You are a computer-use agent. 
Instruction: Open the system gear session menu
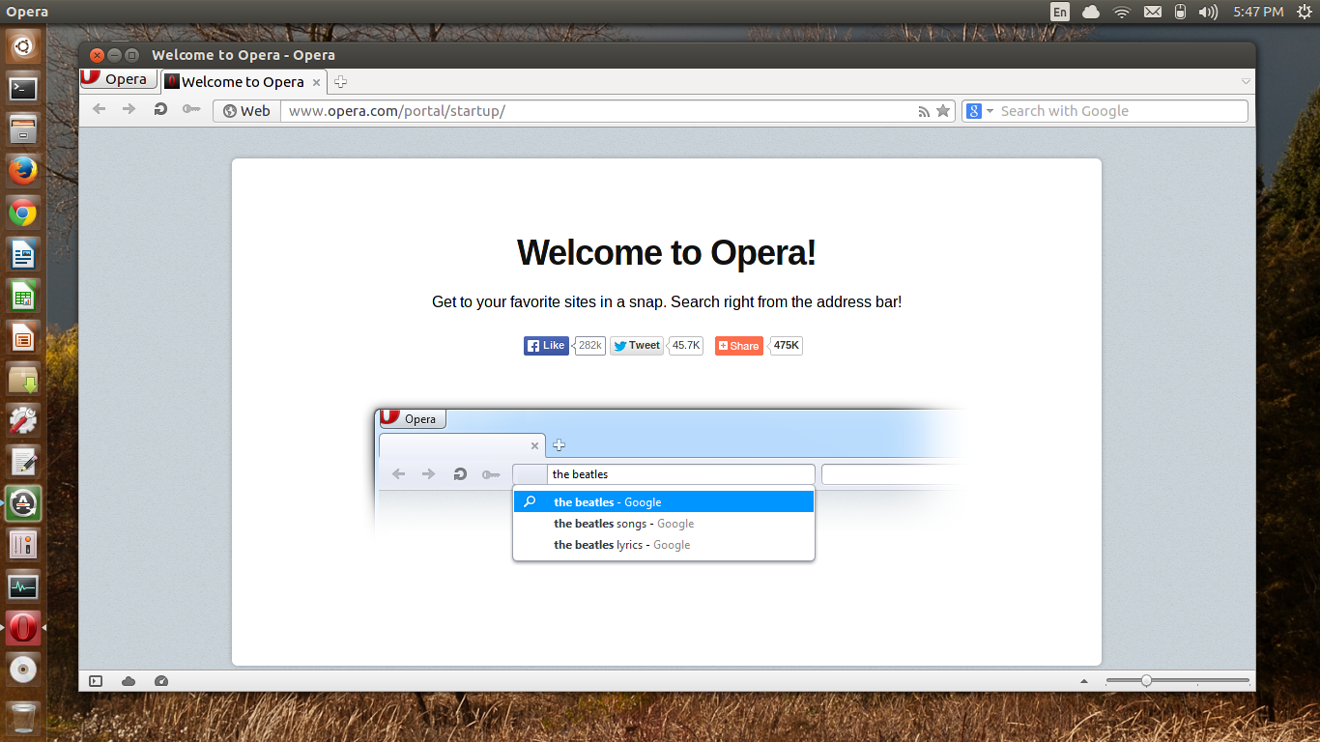pyautogui.click(x=1305, y=12)
